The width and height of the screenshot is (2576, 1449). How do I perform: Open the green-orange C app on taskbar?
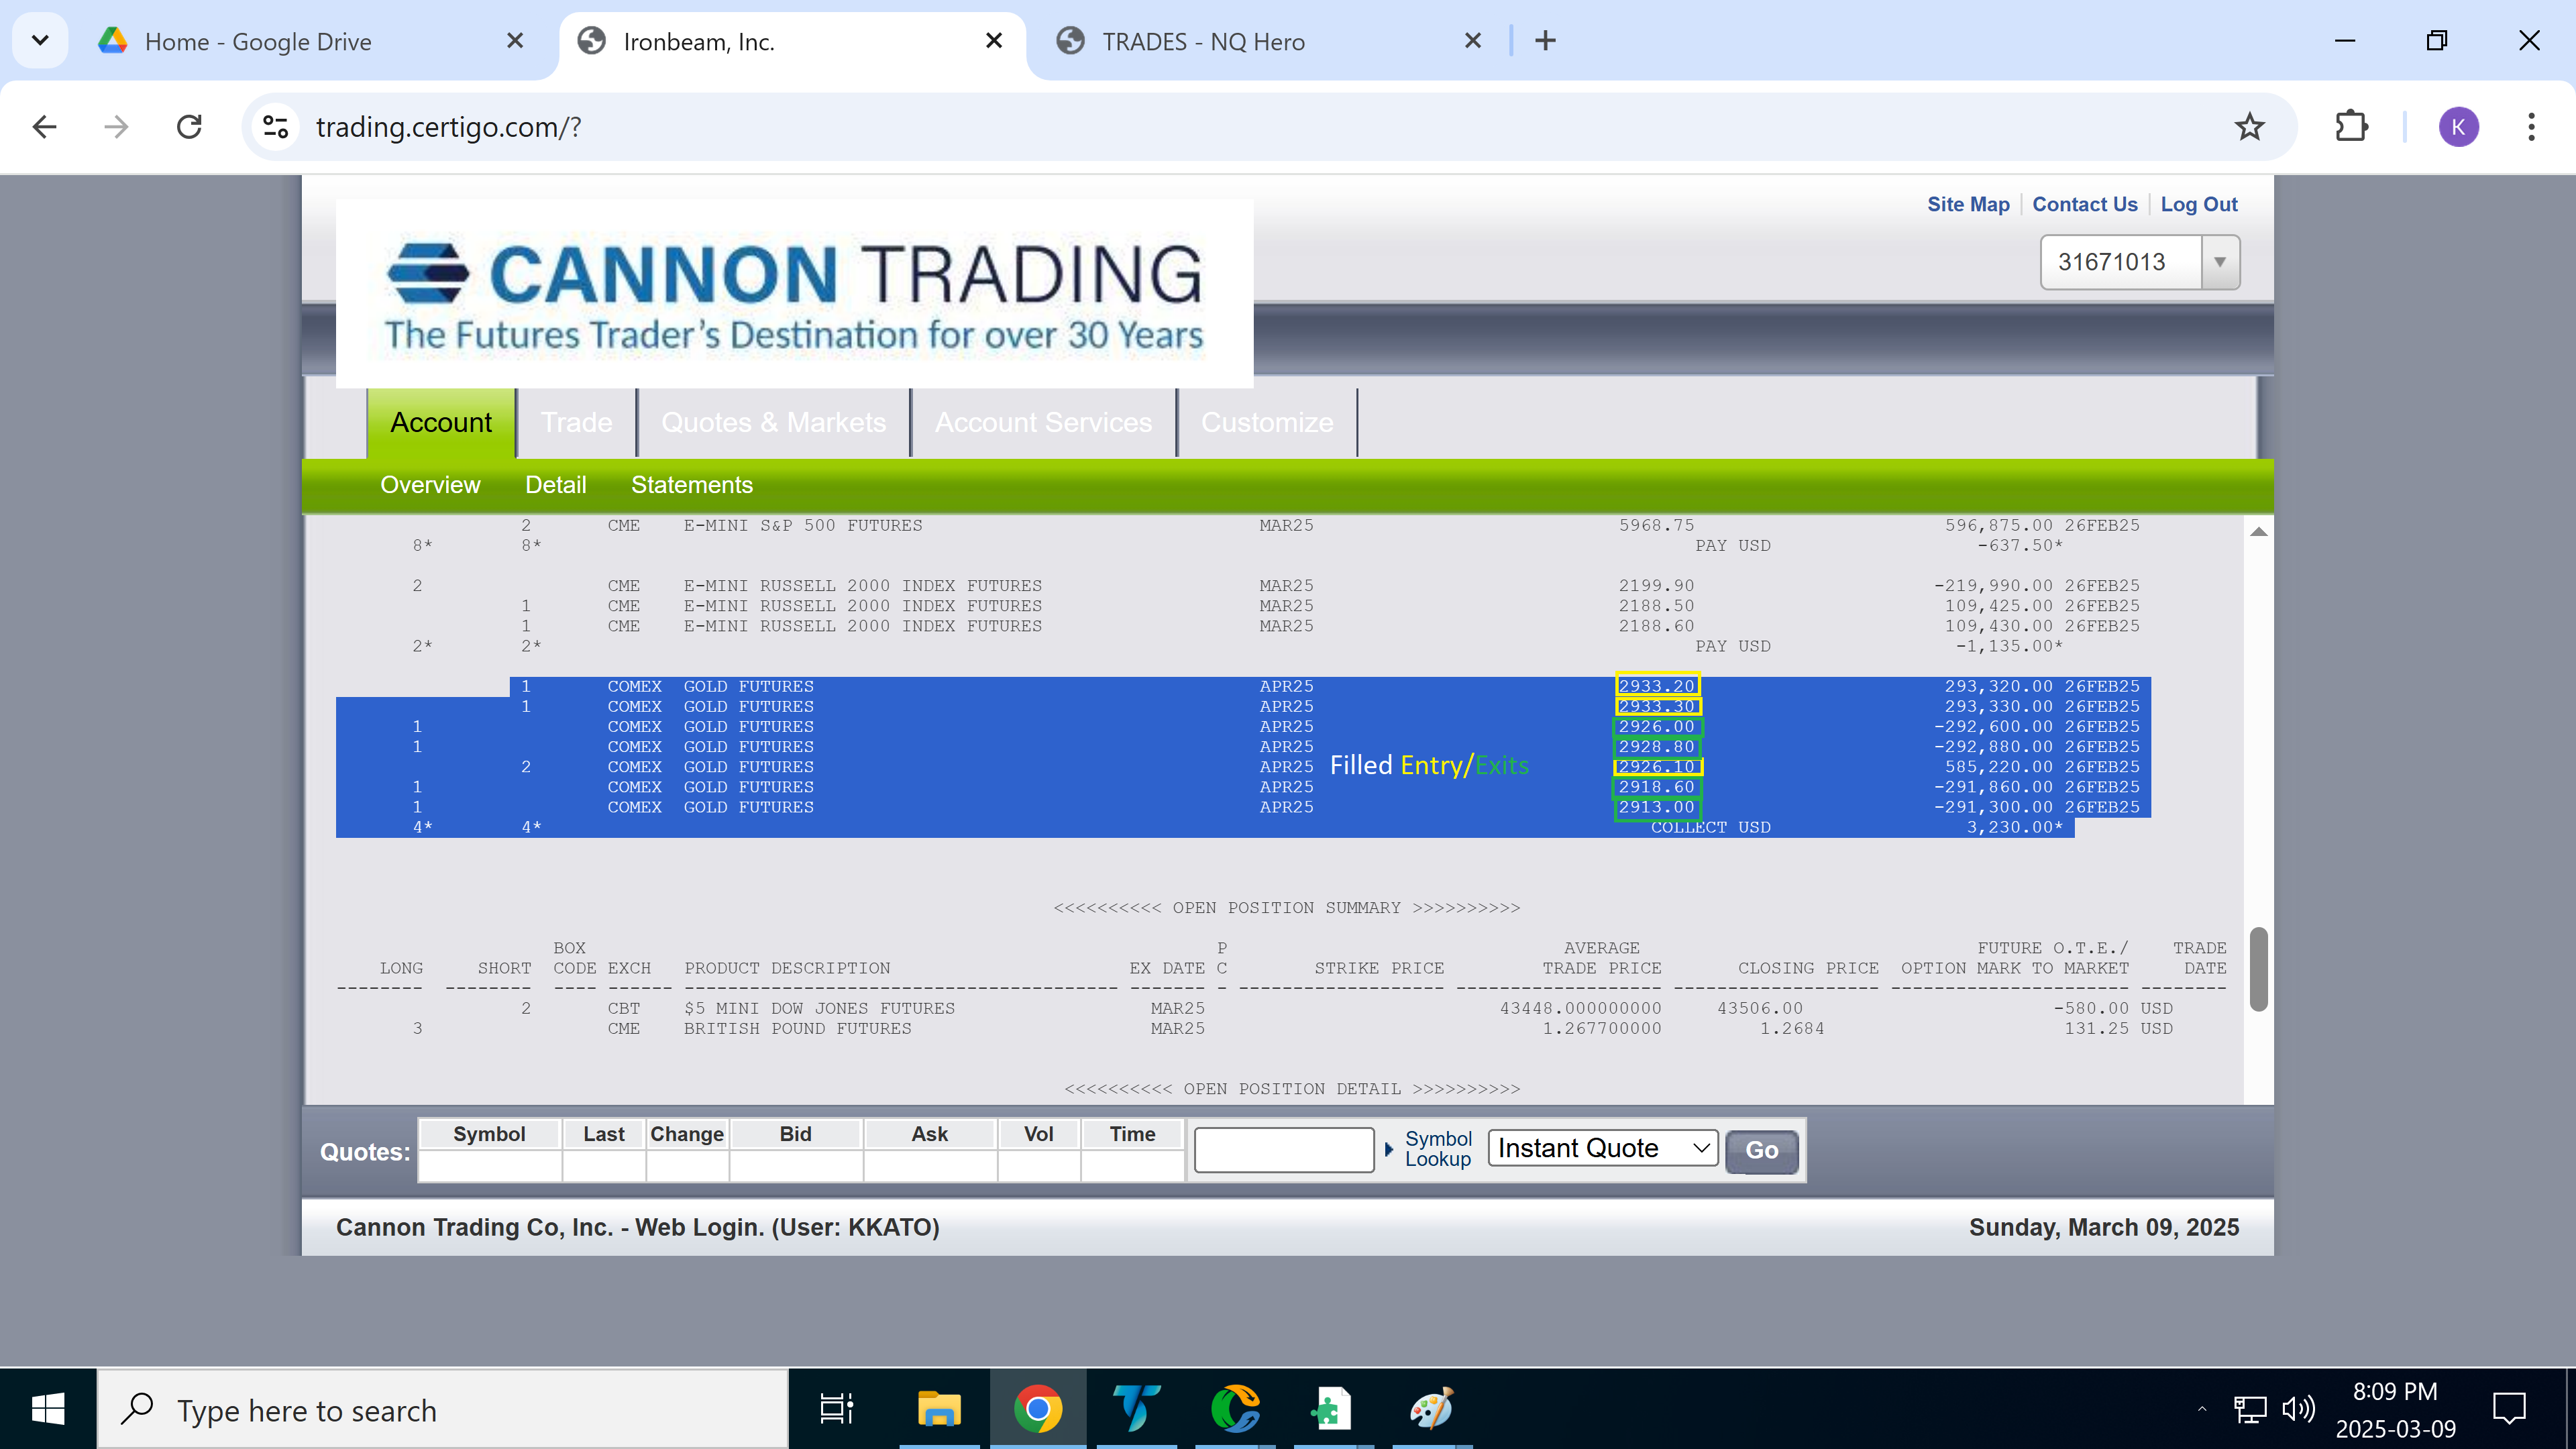coord(1235,1409)
